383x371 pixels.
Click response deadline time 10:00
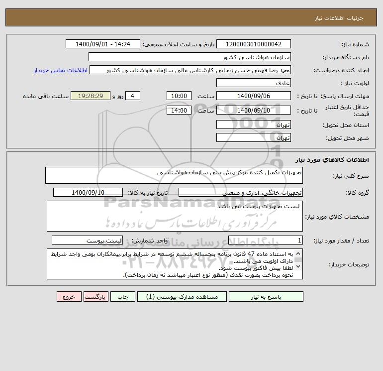click(179, 96)
